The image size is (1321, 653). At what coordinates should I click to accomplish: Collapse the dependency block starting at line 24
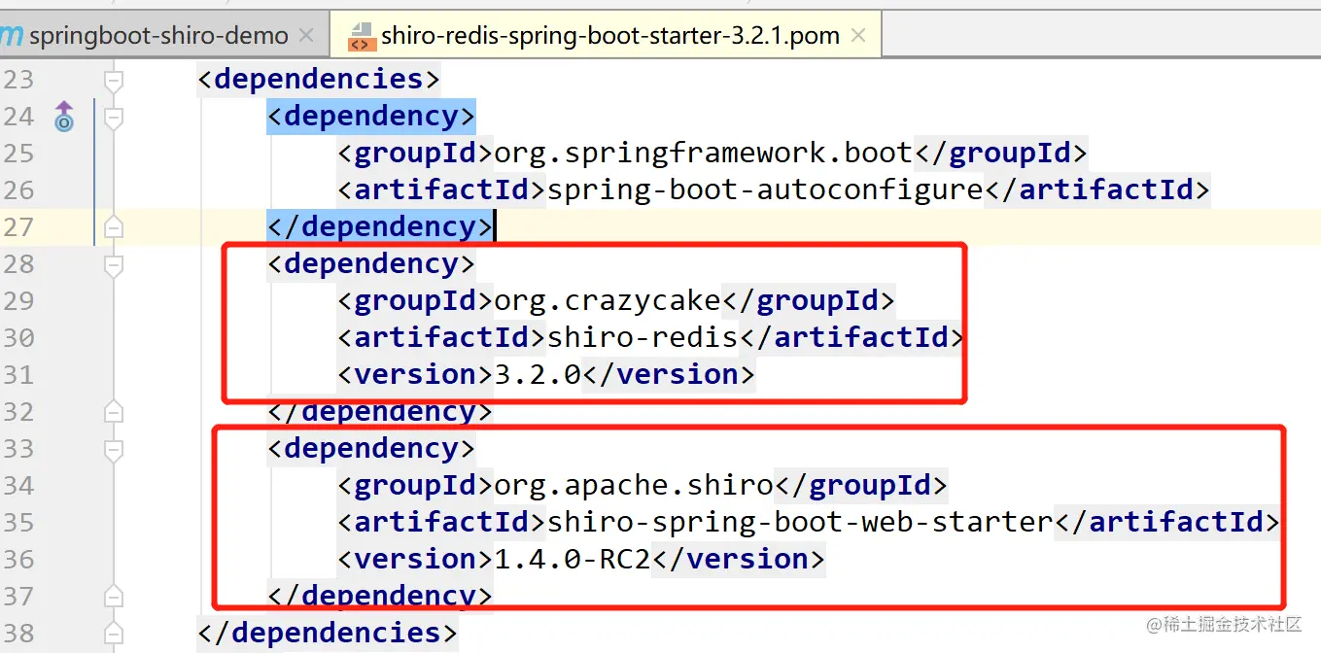[x=114, y=117]
